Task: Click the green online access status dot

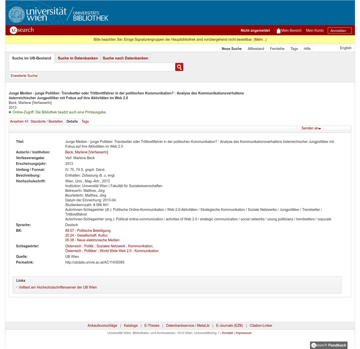Action: click(10, 112)
